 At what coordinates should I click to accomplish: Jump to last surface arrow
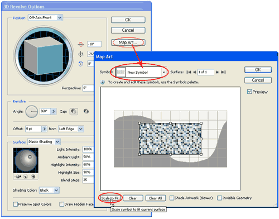223,72
